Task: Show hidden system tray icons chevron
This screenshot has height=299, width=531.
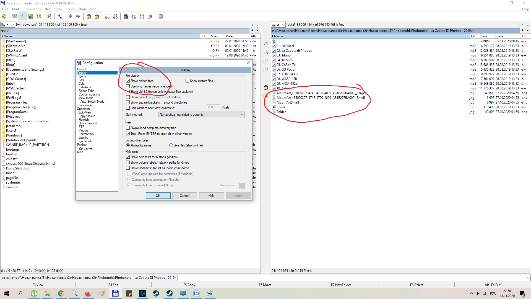Action: [471, 293]
